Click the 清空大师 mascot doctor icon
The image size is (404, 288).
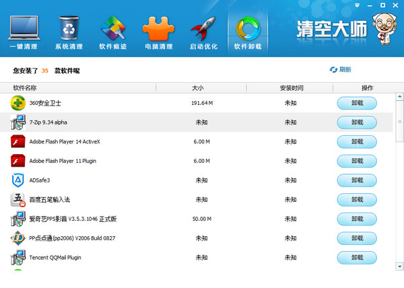(x=384, y=29)
